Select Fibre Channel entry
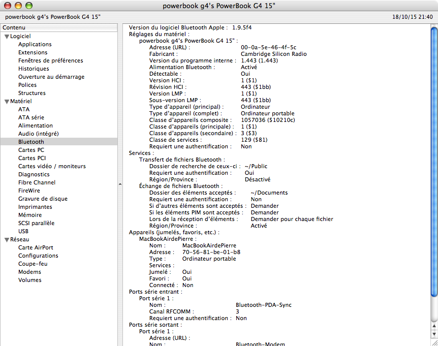Screen dimensions: 438x346 [x=37, y=182]
